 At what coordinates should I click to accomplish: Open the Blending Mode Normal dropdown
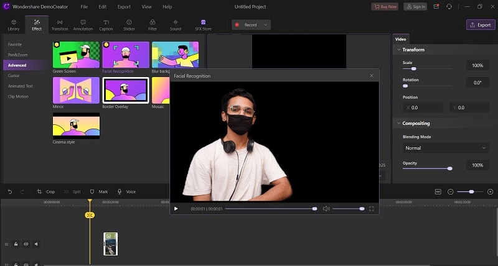[x=446, y=148]
